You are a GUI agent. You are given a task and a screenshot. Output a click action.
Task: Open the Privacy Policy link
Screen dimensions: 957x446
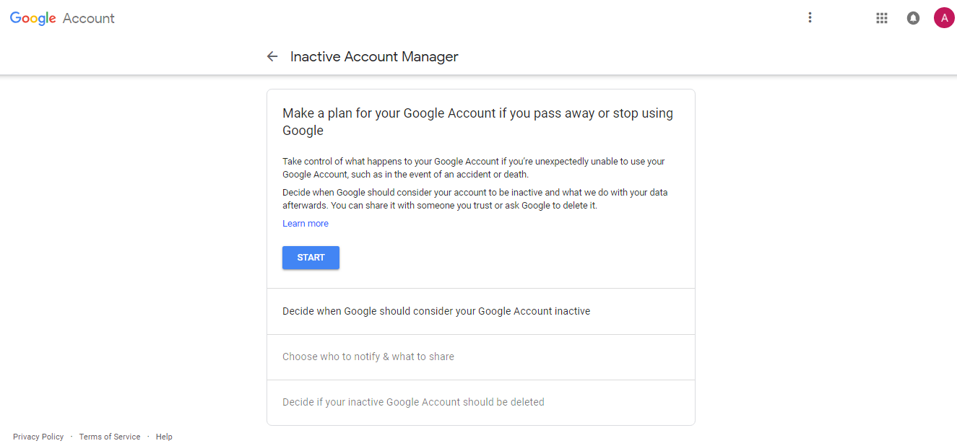pos(38,437)
